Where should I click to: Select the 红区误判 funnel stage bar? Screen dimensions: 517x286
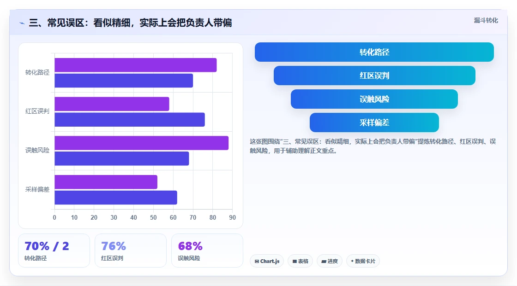374,76
